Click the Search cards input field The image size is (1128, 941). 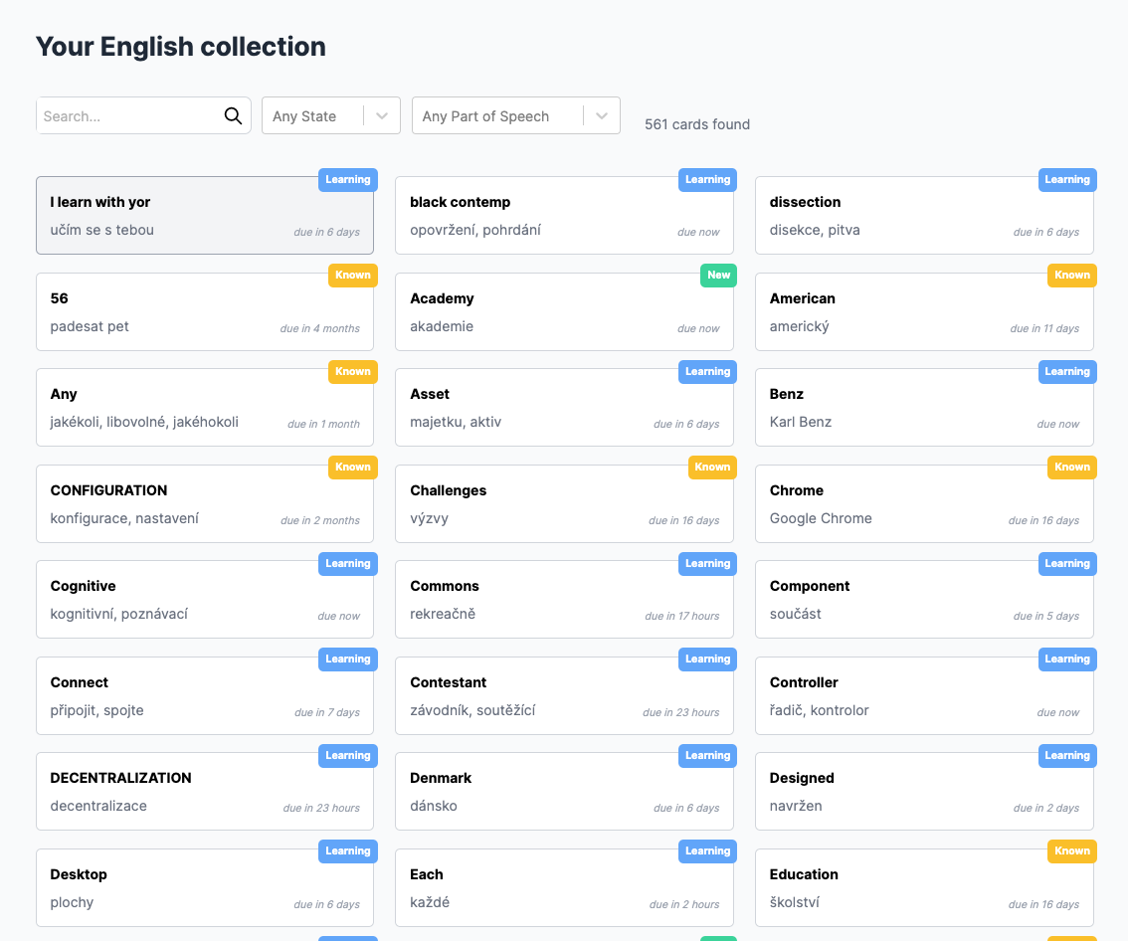(x=129, y=116)
